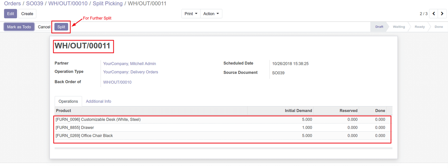The height and width of the screenshot is (168, 448).
Task: Go to next record arrow
Action: (442, 14)
